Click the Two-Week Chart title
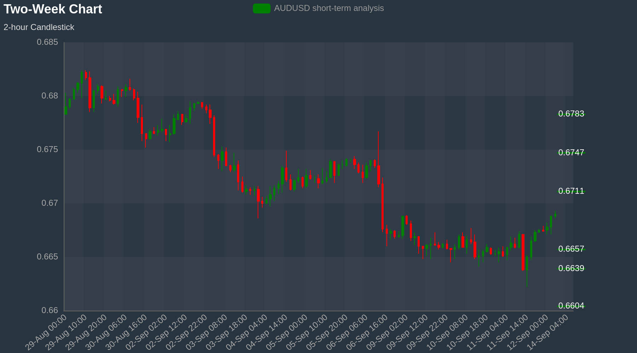637x353 pixels. 53,9
